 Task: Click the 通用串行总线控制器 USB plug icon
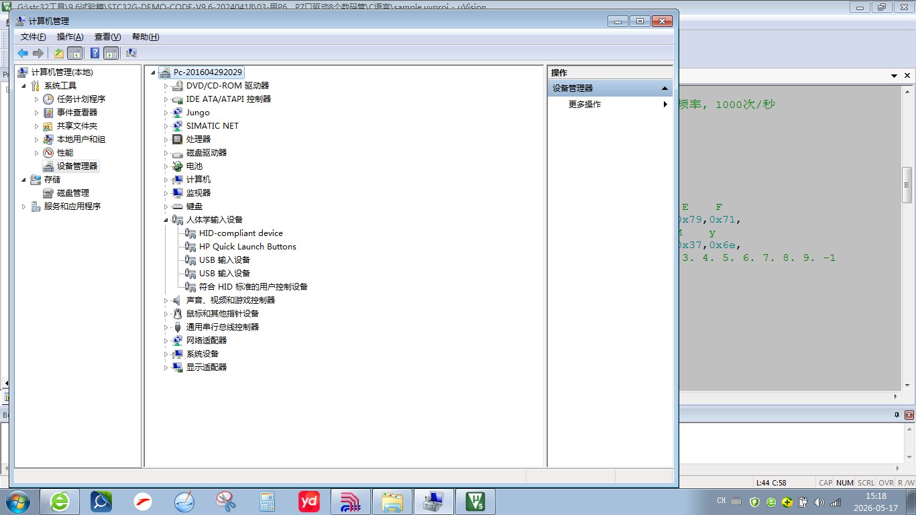point(178,327)
